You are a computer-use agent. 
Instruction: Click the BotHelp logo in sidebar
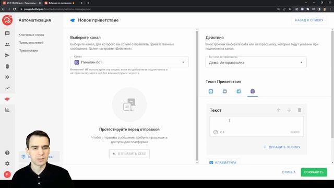click(x=7, y=20)
